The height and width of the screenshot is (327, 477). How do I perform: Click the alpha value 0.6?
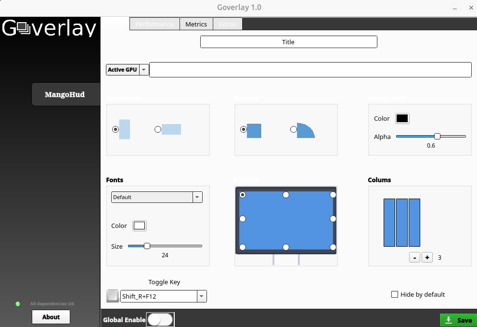pyautogui.click(x=431, y=145)
